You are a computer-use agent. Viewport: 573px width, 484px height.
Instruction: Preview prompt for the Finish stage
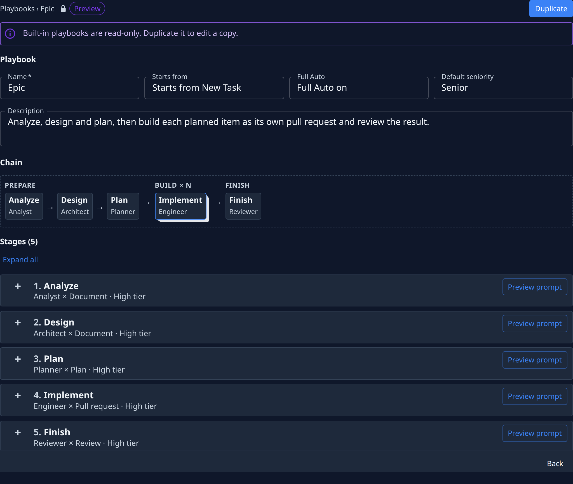pos(535,433)
